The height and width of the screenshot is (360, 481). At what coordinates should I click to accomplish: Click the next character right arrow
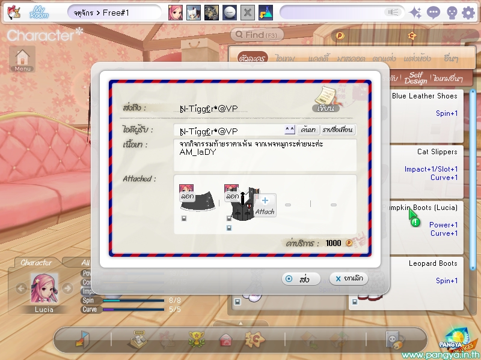click(67, 288)
